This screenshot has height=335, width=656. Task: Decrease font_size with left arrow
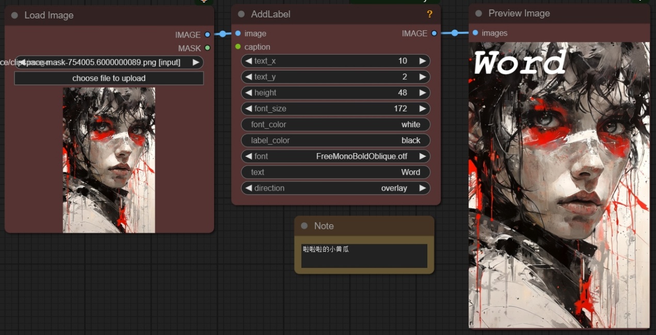click(248, 109)
